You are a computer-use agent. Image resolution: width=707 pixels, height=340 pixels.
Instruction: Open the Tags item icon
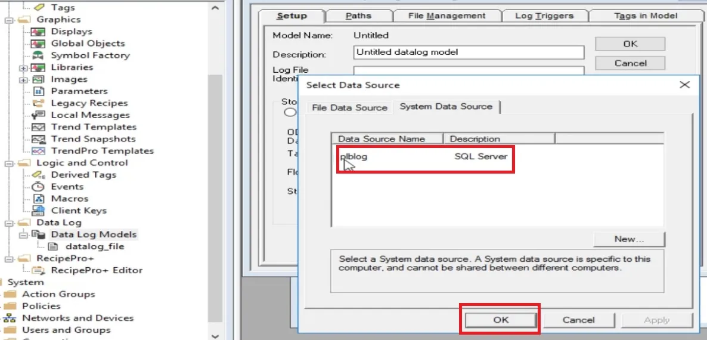click(x=39, y=7)
